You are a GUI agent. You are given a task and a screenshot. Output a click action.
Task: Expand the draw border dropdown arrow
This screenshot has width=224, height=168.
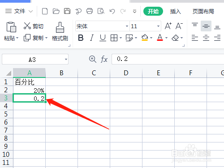coord(136,38)
